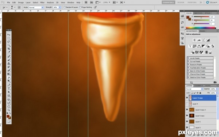Select the Move tool
The height and width of the screenshot is (137, 219).
9,35
